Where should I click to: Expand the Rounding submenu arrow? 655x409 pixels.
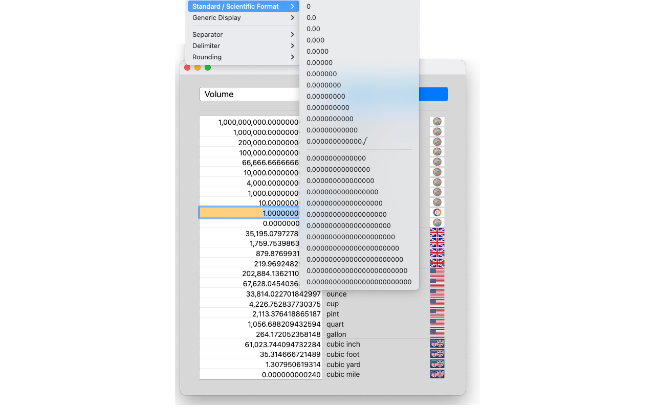tap(292, 57)
